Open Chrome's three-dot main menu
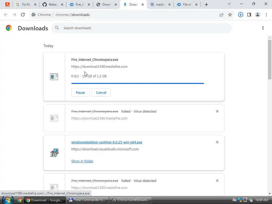The height and width of the screenshot is (204, 272). (x=266, y=15)
